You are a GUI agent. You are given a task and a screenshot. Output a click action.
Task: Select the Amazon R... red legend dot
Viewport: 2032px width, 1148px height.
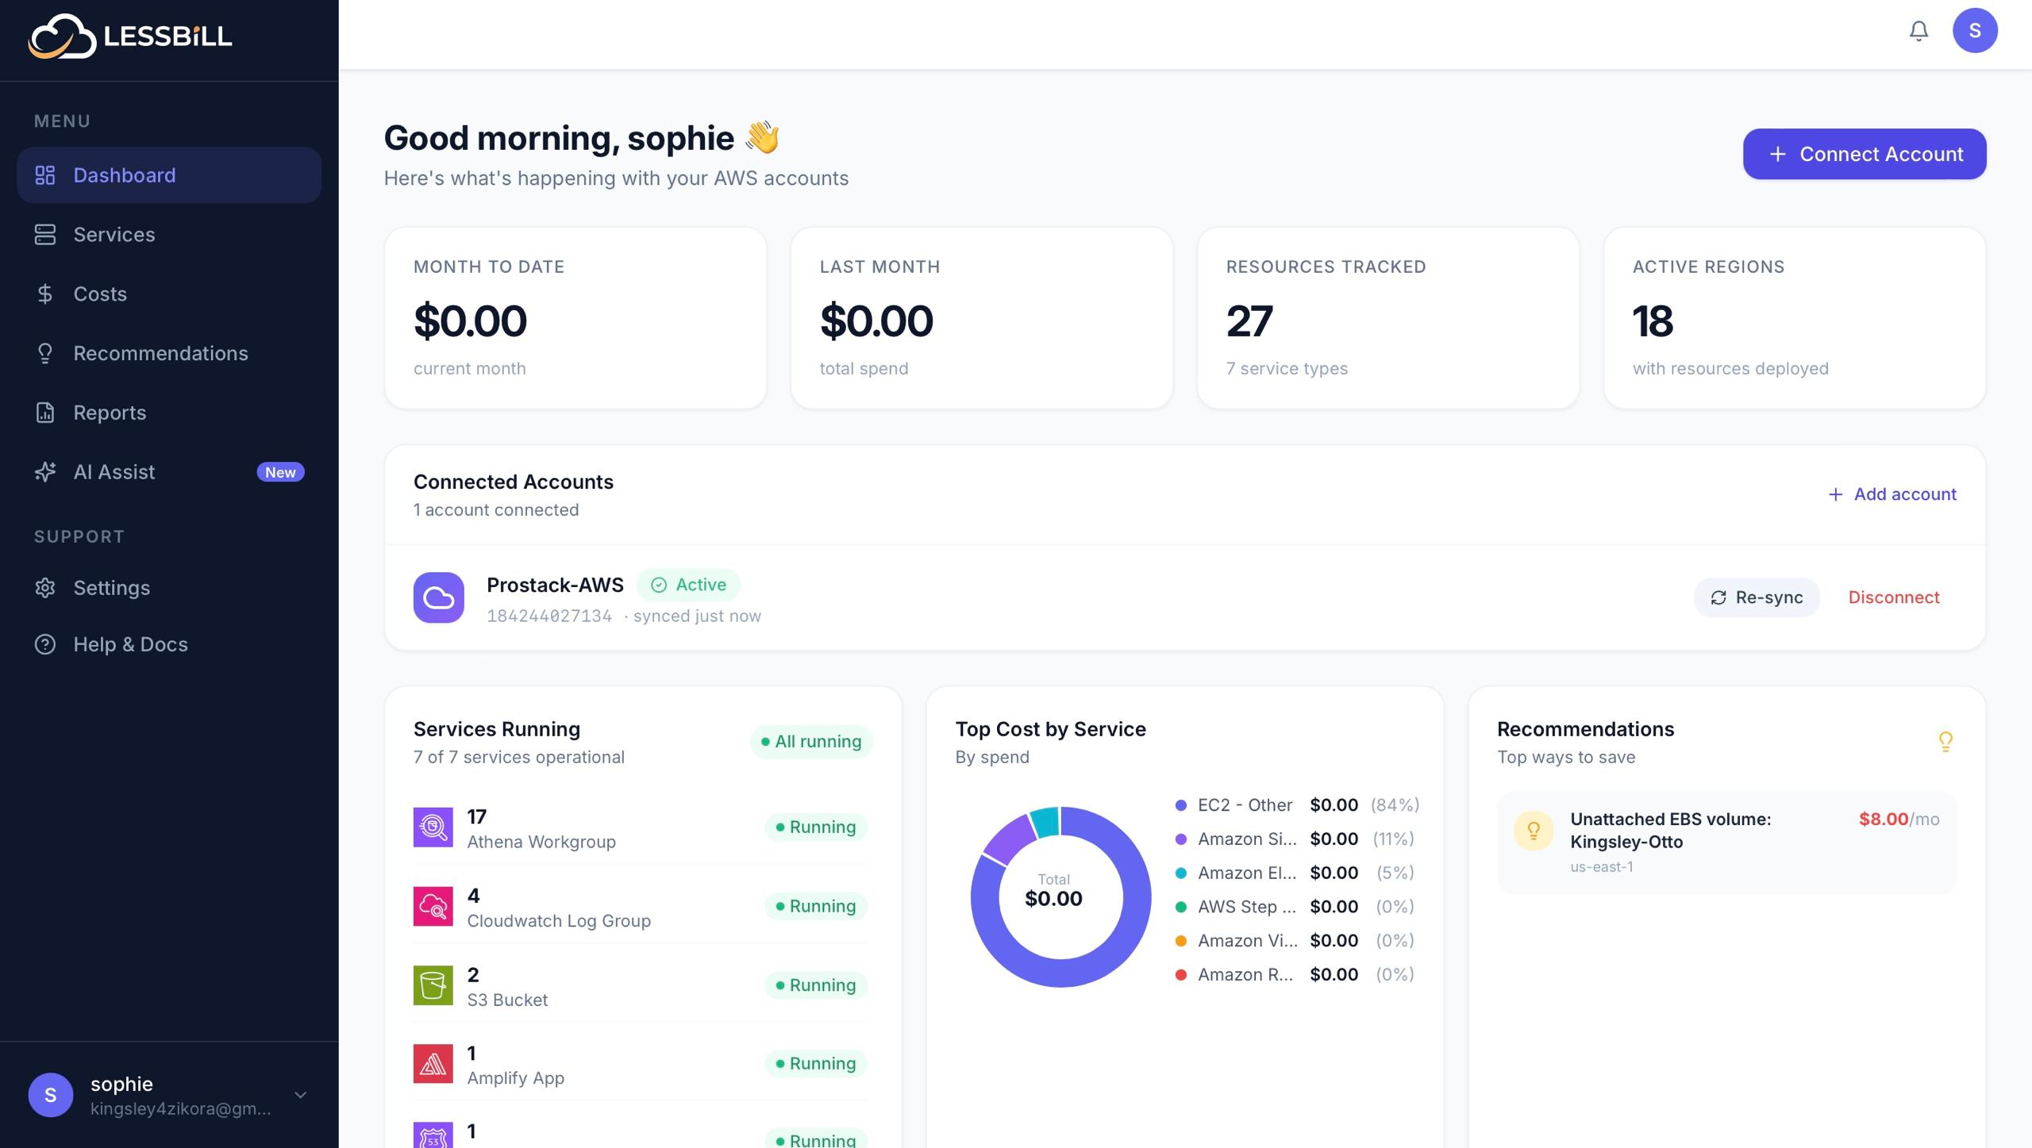tap(1181, 974)
